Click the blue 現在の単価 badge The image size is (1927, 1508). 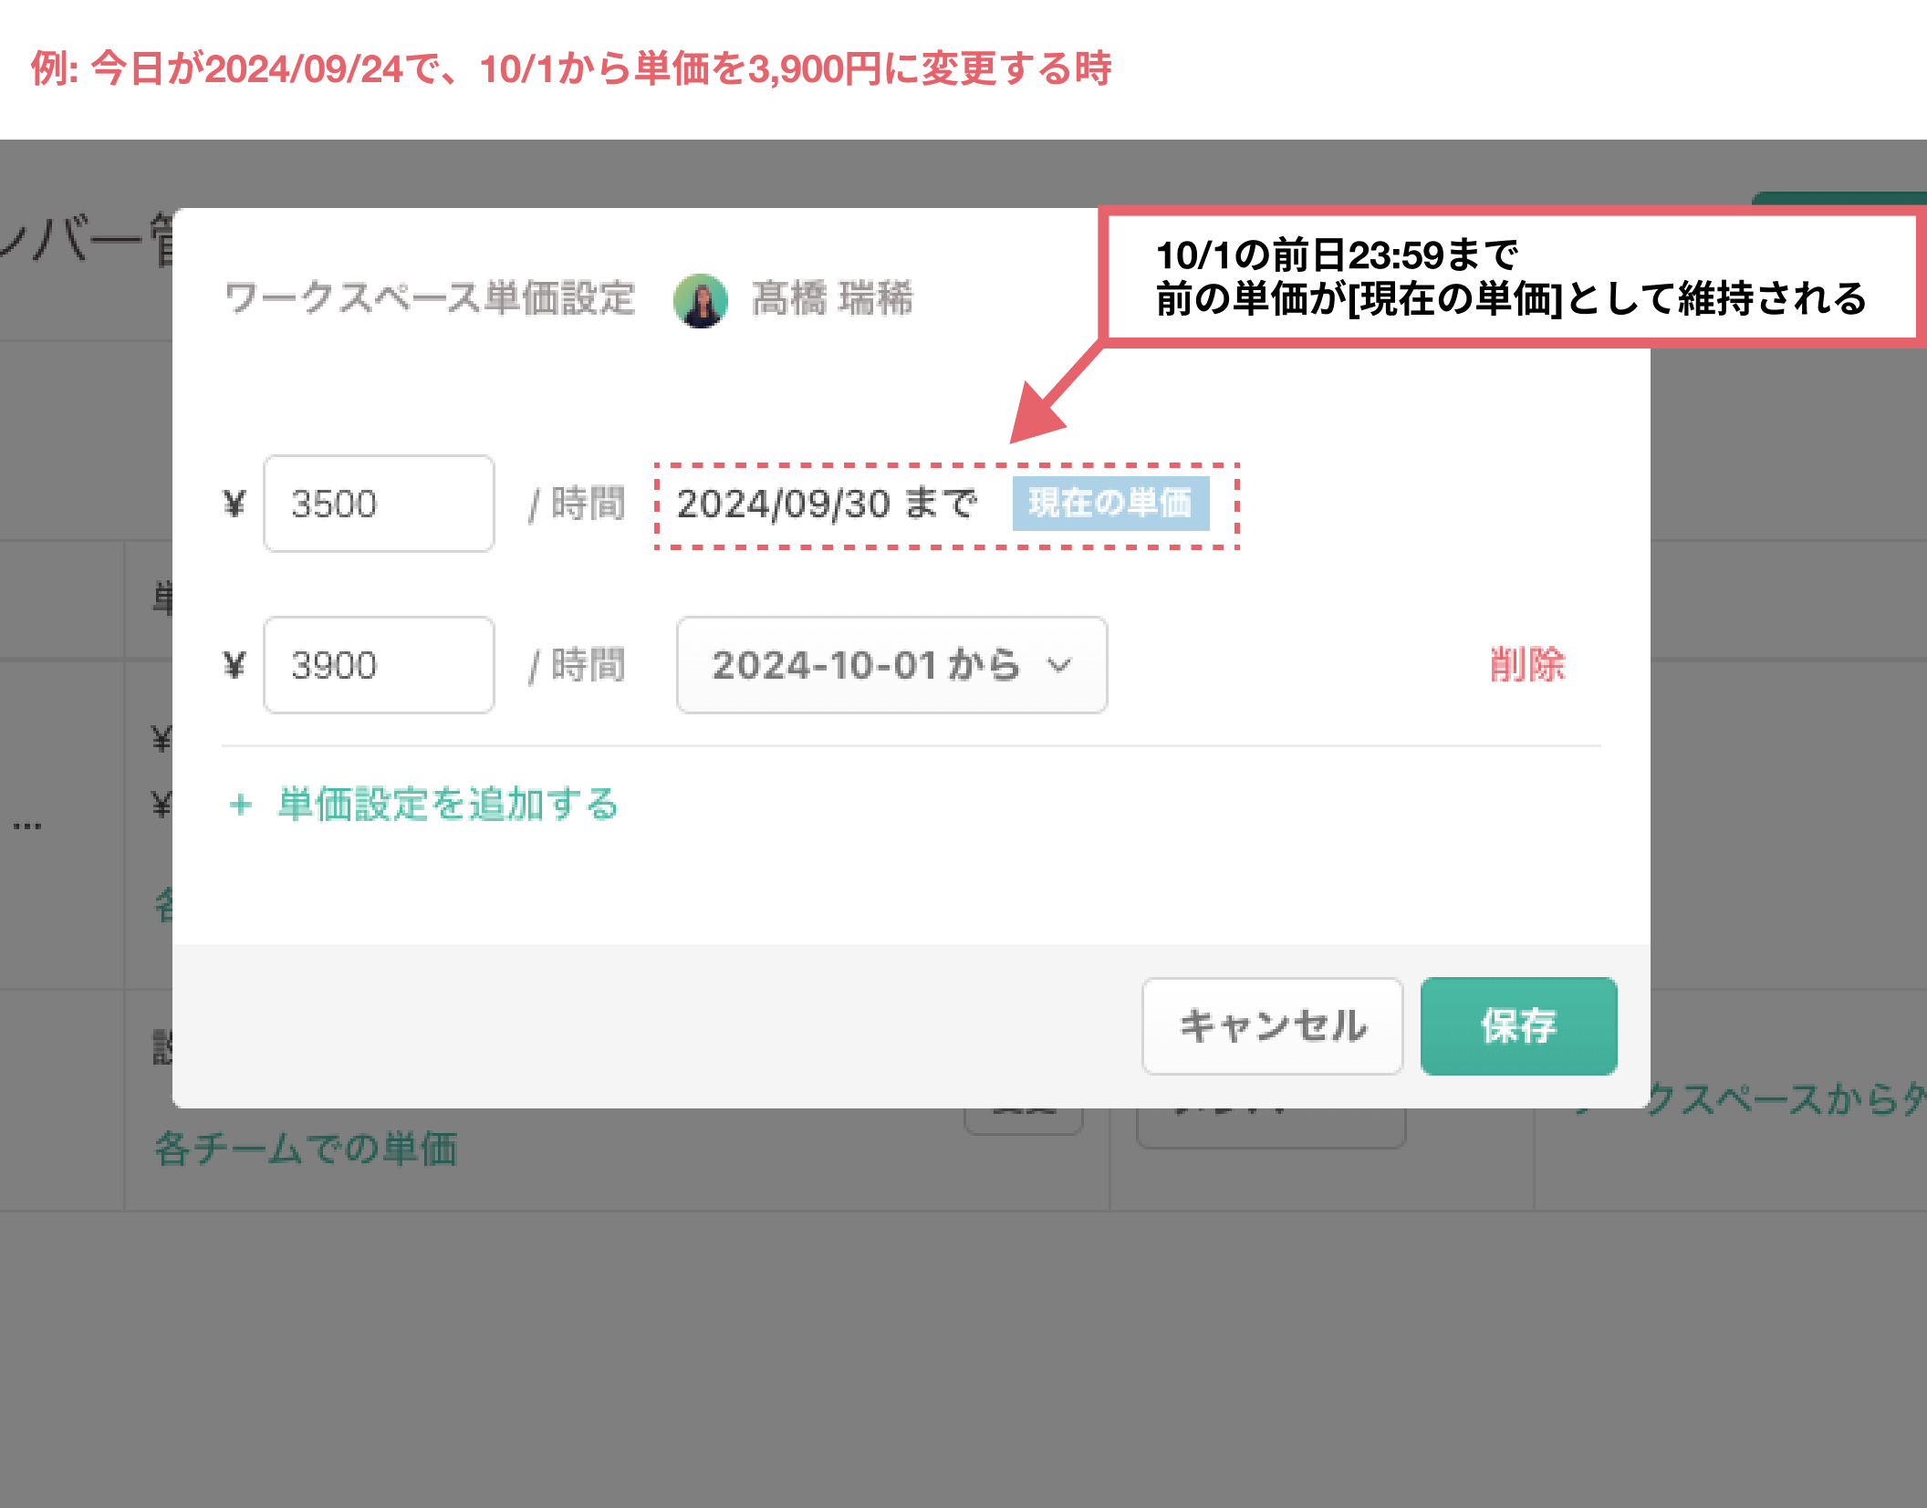pyautogui.click(x=1110, y=504)
